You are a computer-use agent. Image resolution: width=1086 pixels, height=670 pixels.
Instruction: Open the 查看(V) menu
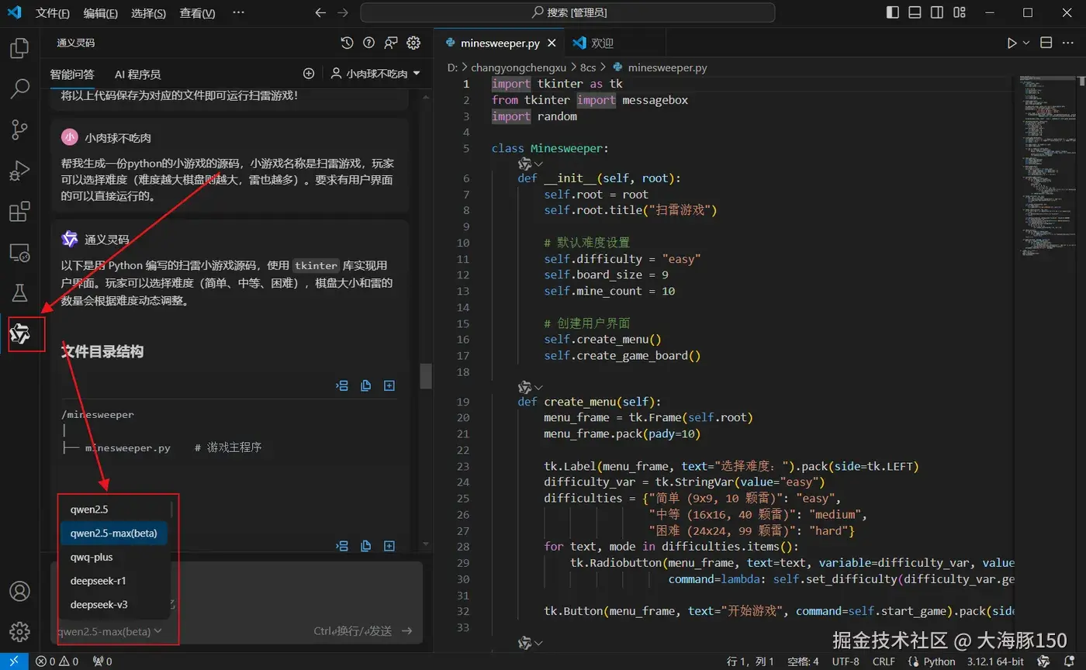(197, 13)
